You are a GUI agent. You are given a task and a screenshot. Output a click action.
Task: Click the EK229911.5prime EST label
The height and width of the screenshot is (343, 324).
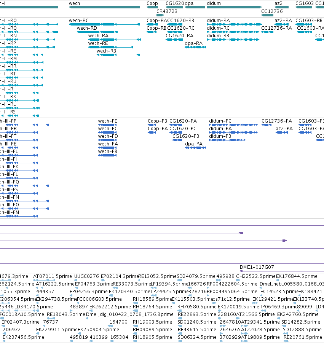57,329
